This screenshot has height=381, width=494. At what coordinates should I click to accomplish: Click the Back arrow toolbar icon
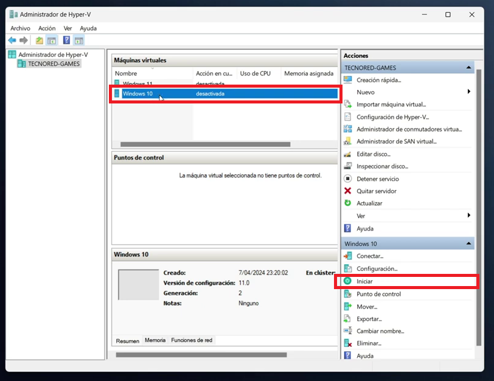pos(12,40)
